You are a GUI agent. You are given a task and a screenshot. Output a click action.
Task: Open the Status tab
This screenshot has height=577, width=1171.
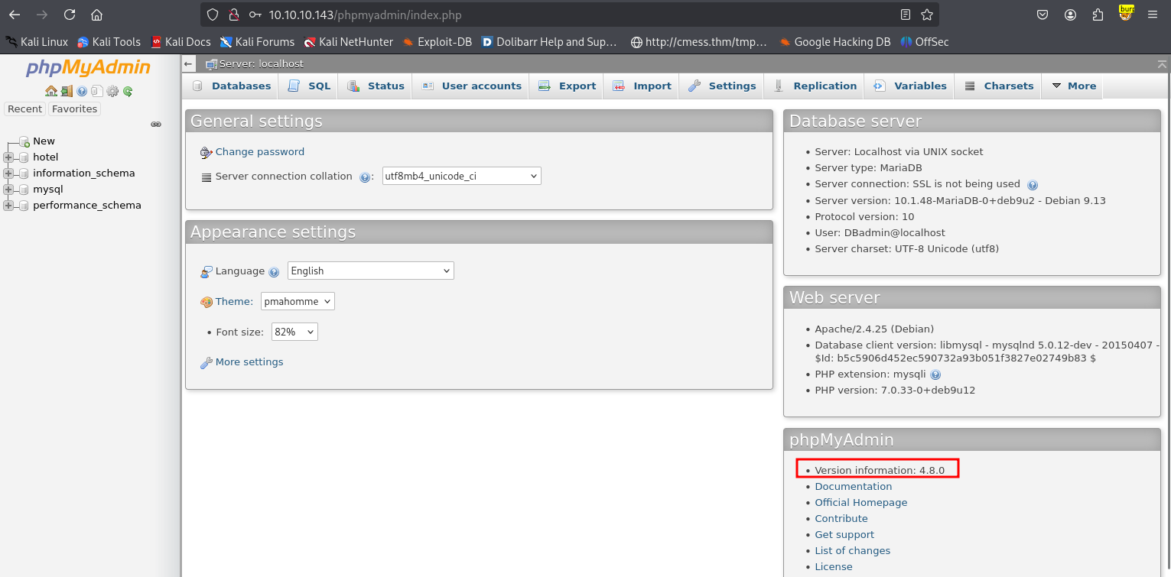coord(376,86)
